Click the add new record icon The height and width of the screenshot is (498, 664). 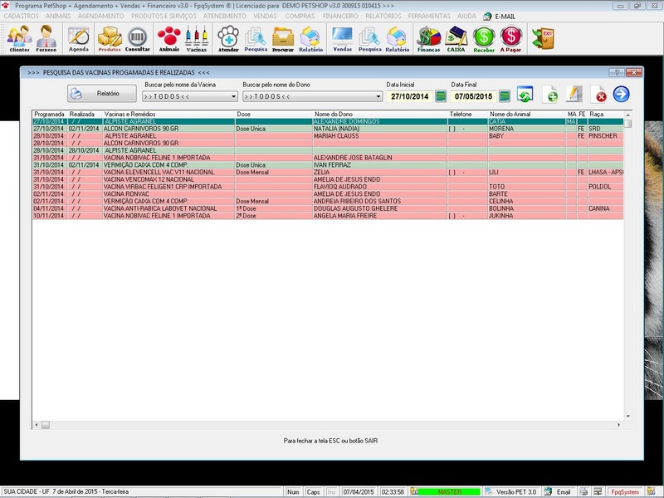pos(550,94)
